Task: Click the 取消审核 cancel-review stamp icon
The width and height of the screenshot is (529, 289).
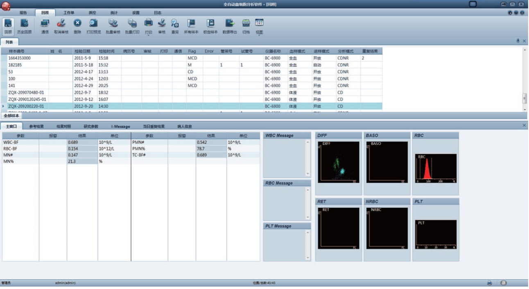Action: click(x=61, y=25)
